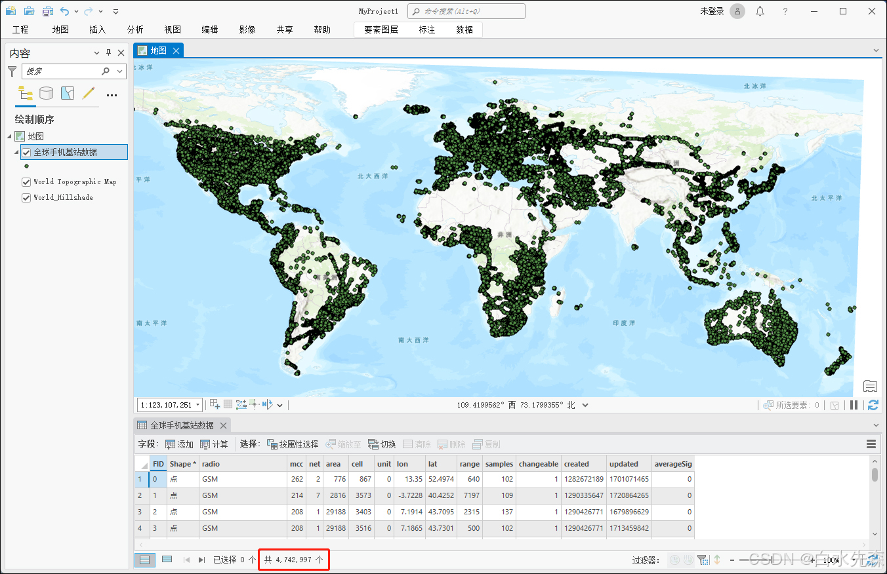Viewport: 887px width, 574px height.
Task: Select the radio column header
Action: click(243, 464)
